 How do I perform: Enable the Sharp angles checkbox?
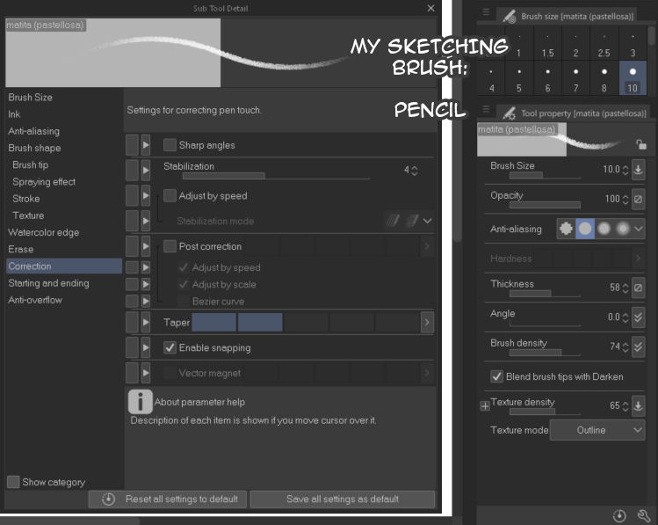pos(170,145)
